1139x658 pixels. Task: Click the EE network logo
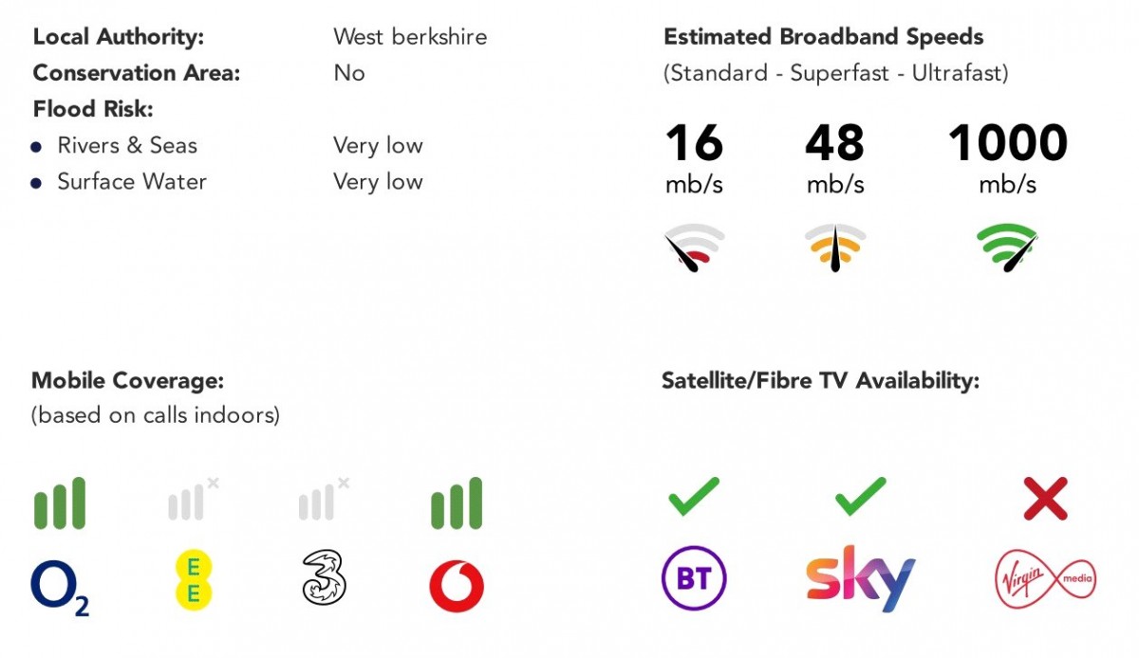pos(193,580)
